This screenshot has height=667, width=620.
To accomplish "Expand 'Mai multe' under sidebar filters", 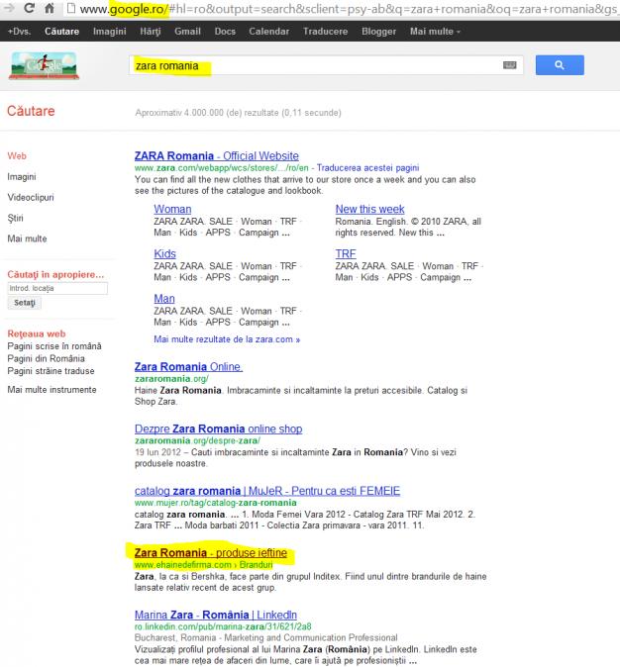I will (27, 238).
